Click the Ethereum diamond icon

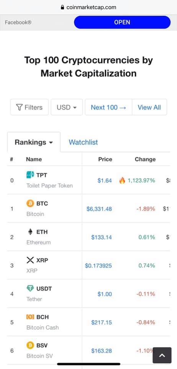click(30, 232)
